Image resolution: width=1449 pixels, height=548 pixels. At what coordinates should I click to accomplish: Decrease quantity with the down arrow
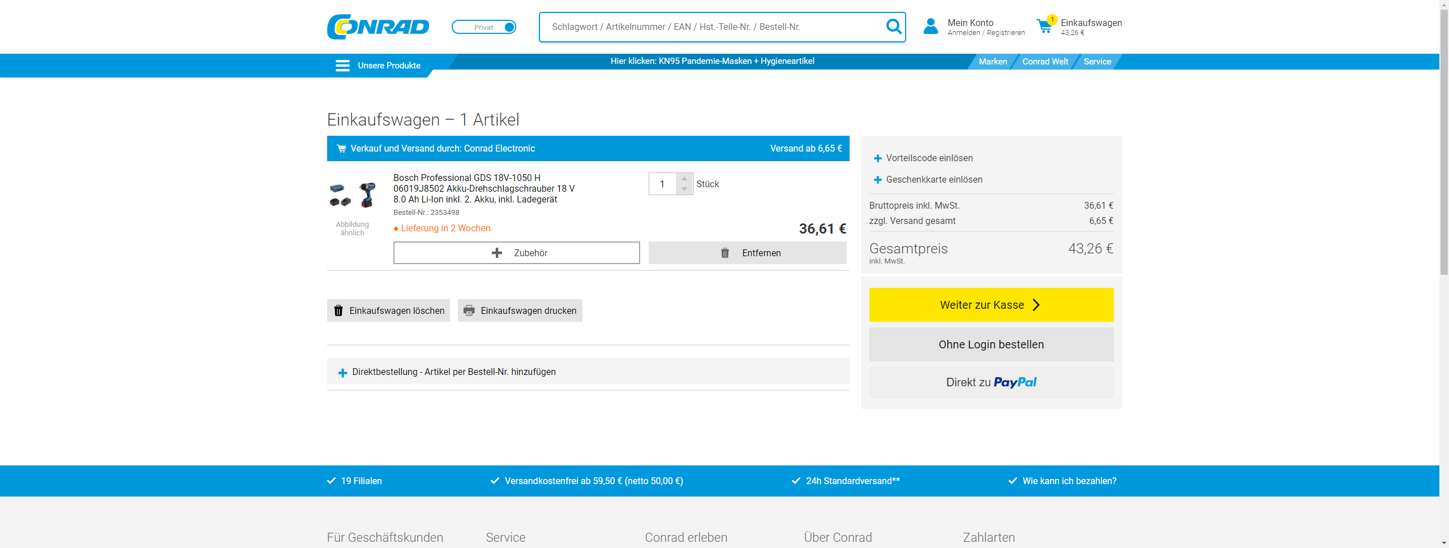tap(684, 189)
